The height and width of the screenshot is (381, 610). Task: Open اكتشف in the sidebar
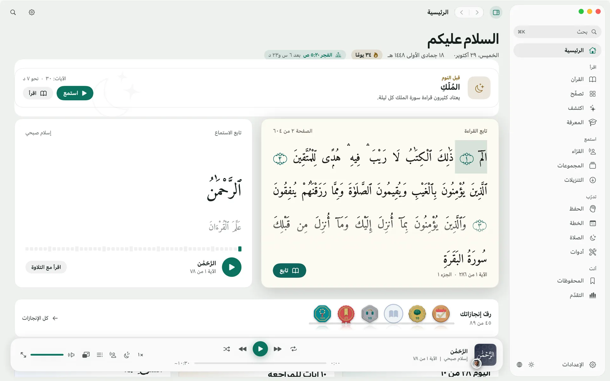(557, 108)
